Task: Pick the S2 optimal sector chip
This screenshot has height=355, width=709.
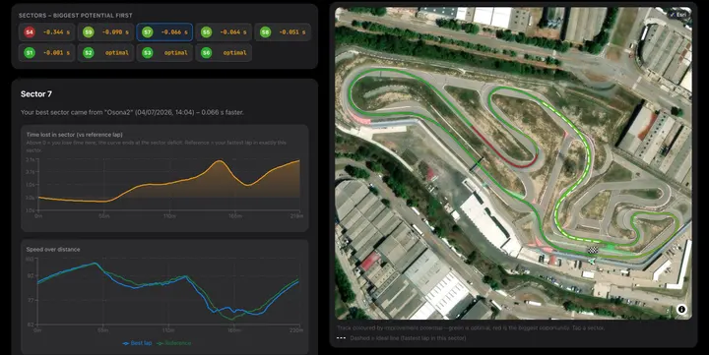Action: (105, 53)
